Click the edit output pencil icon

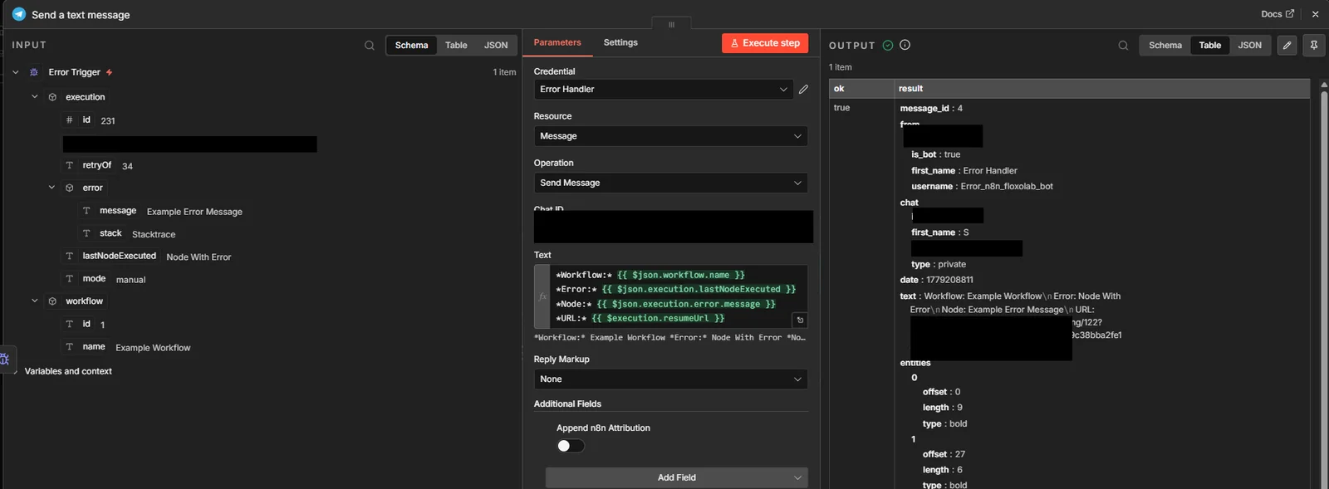[x=1287, y=46]
